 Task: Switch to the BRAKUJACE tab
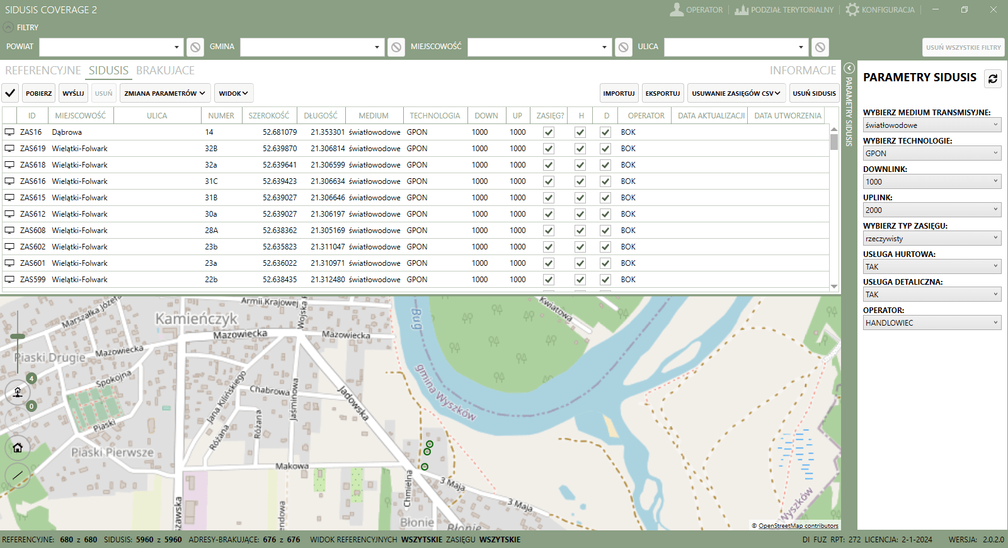coord(165,71)
